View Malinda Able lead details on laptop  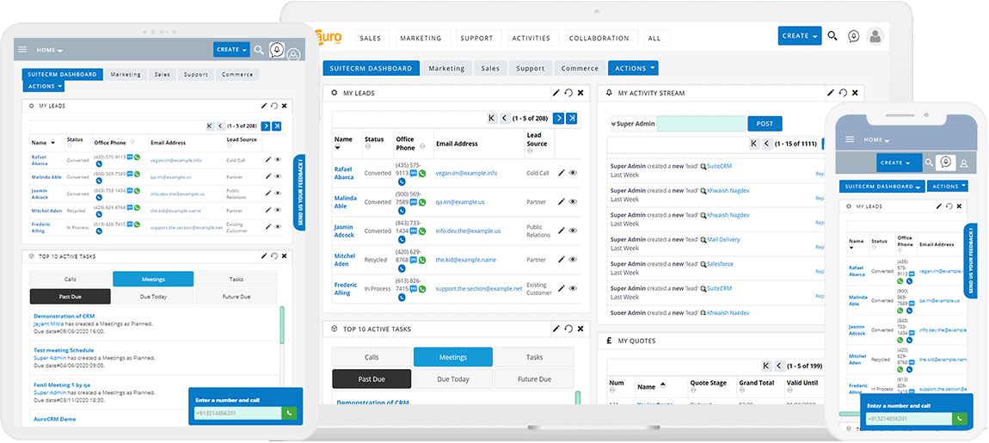(573, 202)
